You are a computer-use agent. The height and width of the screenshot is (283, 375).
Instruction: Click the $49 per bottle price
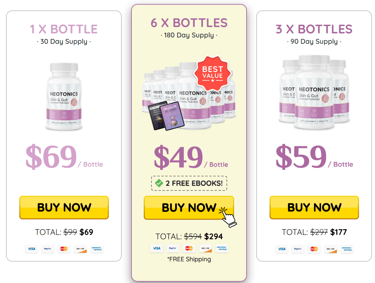point(191,157)
